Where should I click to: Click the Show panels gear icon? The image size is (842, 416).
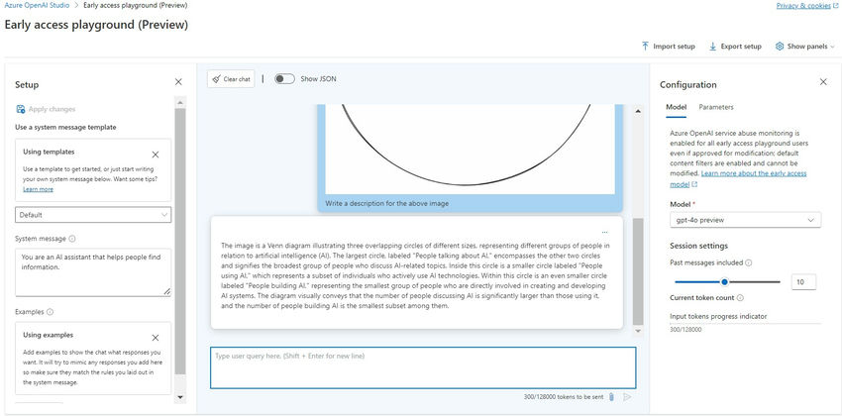(x=780, y=47)
